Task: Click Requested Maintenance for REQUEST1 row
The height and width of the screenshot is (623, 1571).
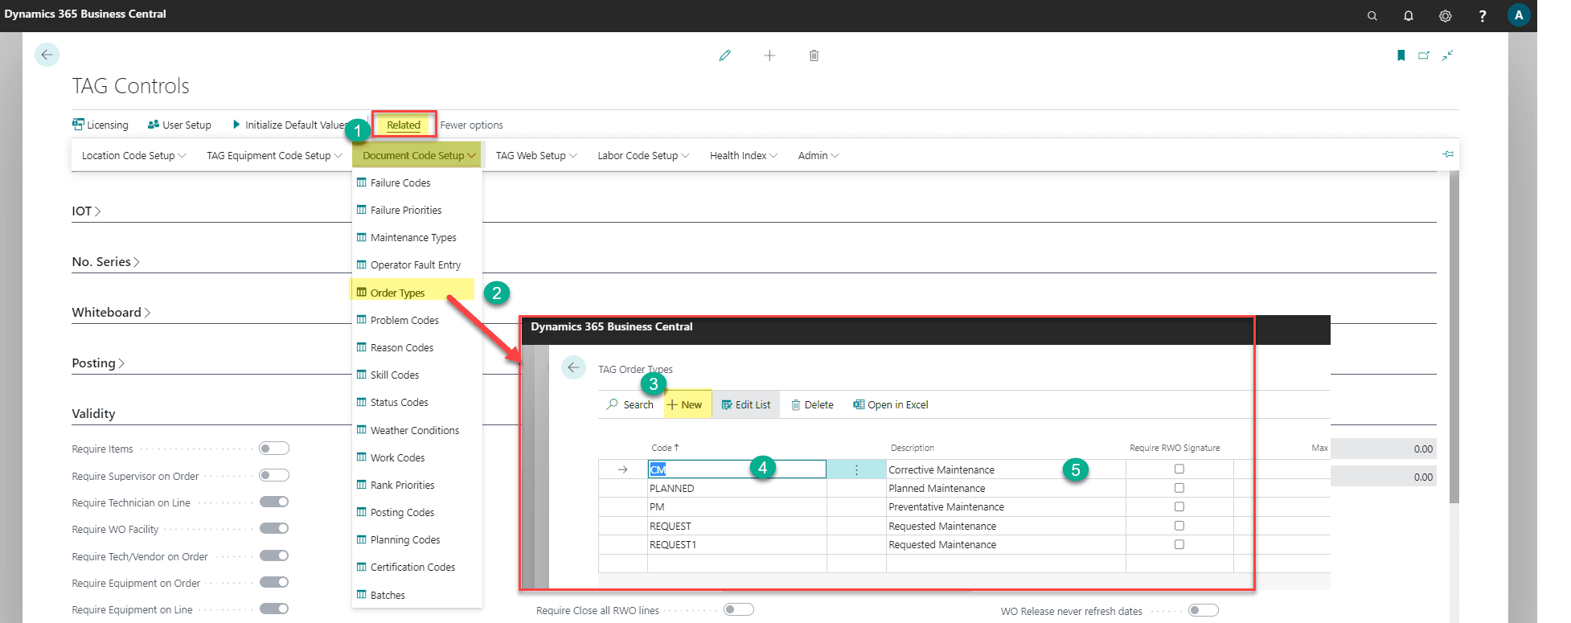Action: (1006, 544)
